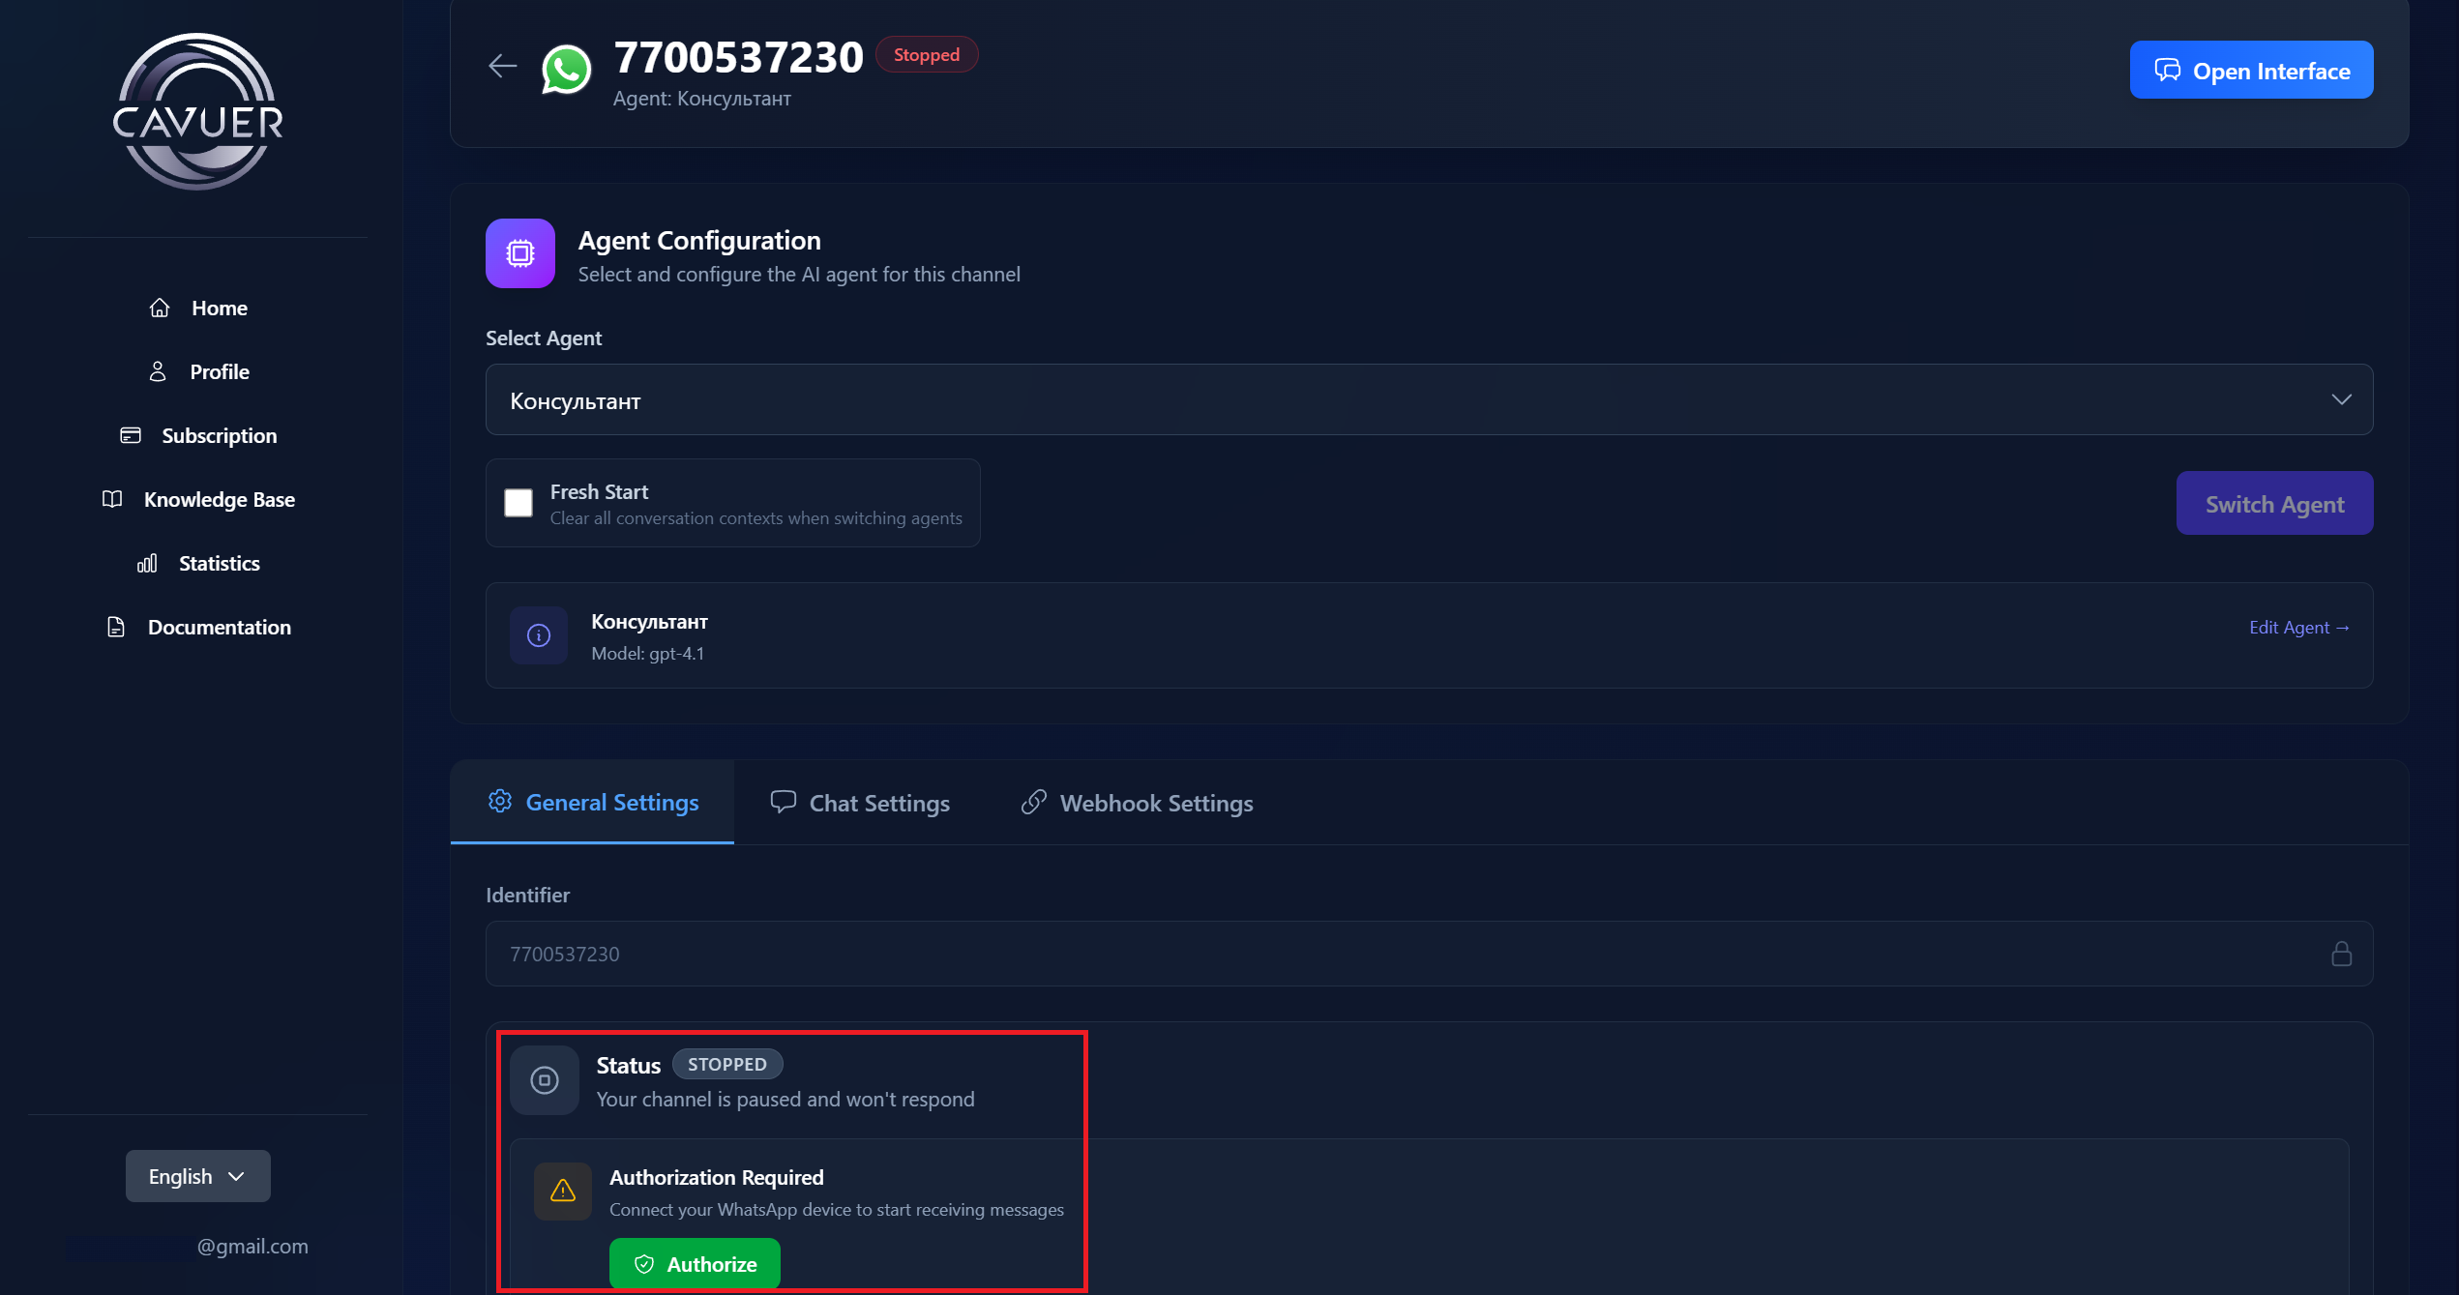
Task: Open the English language selector
Action: [197, 1176]
